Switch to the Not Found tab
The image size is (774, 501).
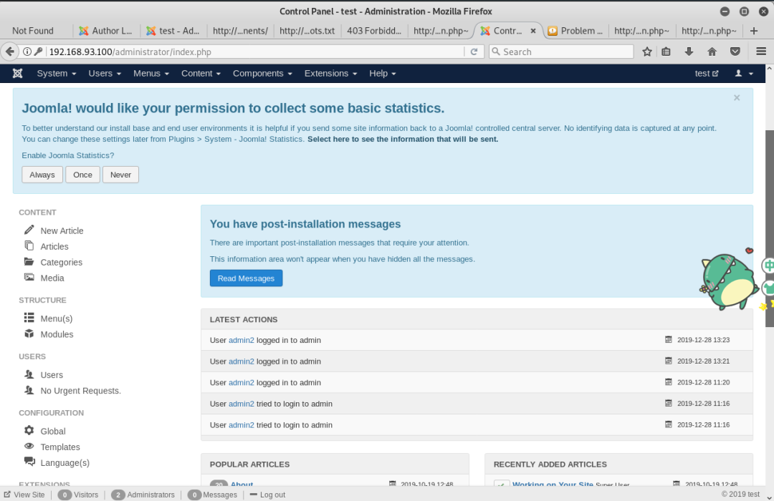tap(32, 31)
